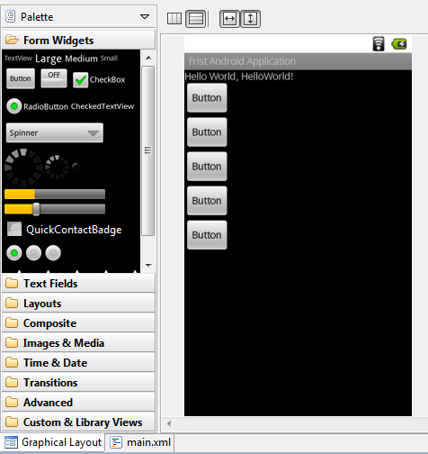Expand the Text Fields folder
This screenshot has height=454, width=428.
[78, 284]
